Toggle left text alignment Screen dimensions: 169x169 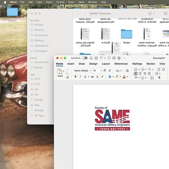(x=136, y=74)
